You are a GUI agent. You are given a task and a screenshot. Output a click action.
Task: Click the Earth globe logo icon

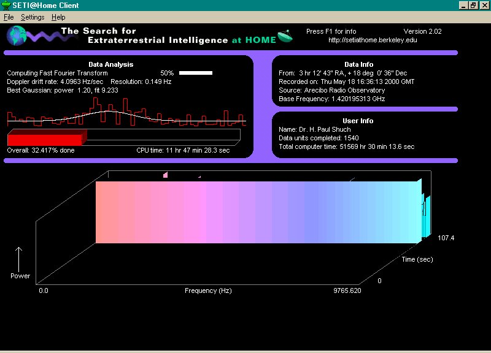pos(17,36)
